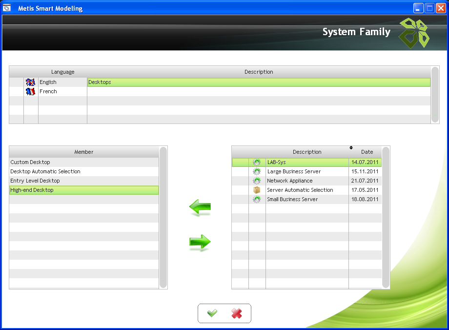Click the English flag icon
Viewport: 449px width, 330px height.
point(30,82)
